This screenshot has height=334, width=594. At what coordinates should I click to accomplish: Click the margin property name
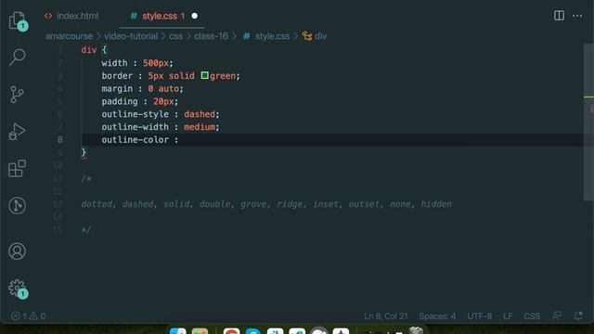pos(117,89)
